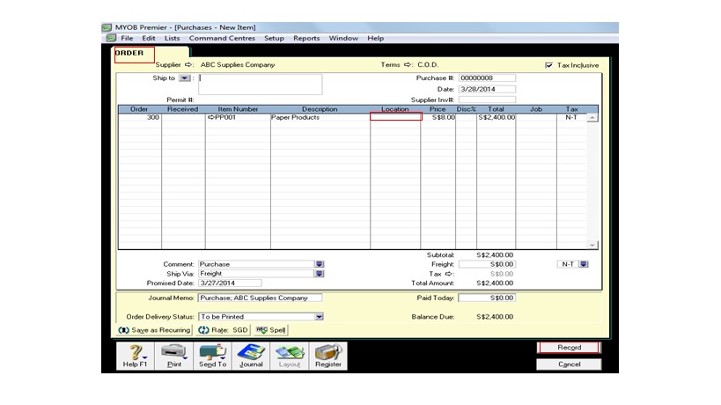Open the Reports menu
The height and width of the screenshot is (405, 721).
[306, 38]
